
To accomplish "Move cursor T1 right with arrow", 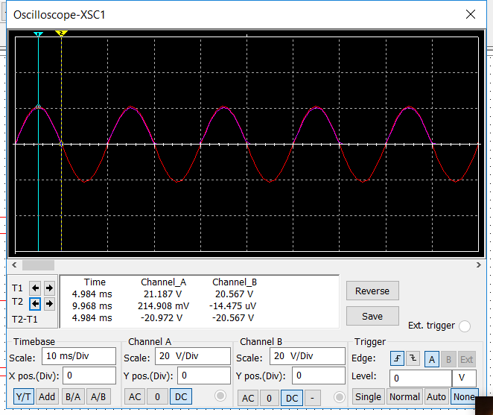I will click(x=49, y=288).
